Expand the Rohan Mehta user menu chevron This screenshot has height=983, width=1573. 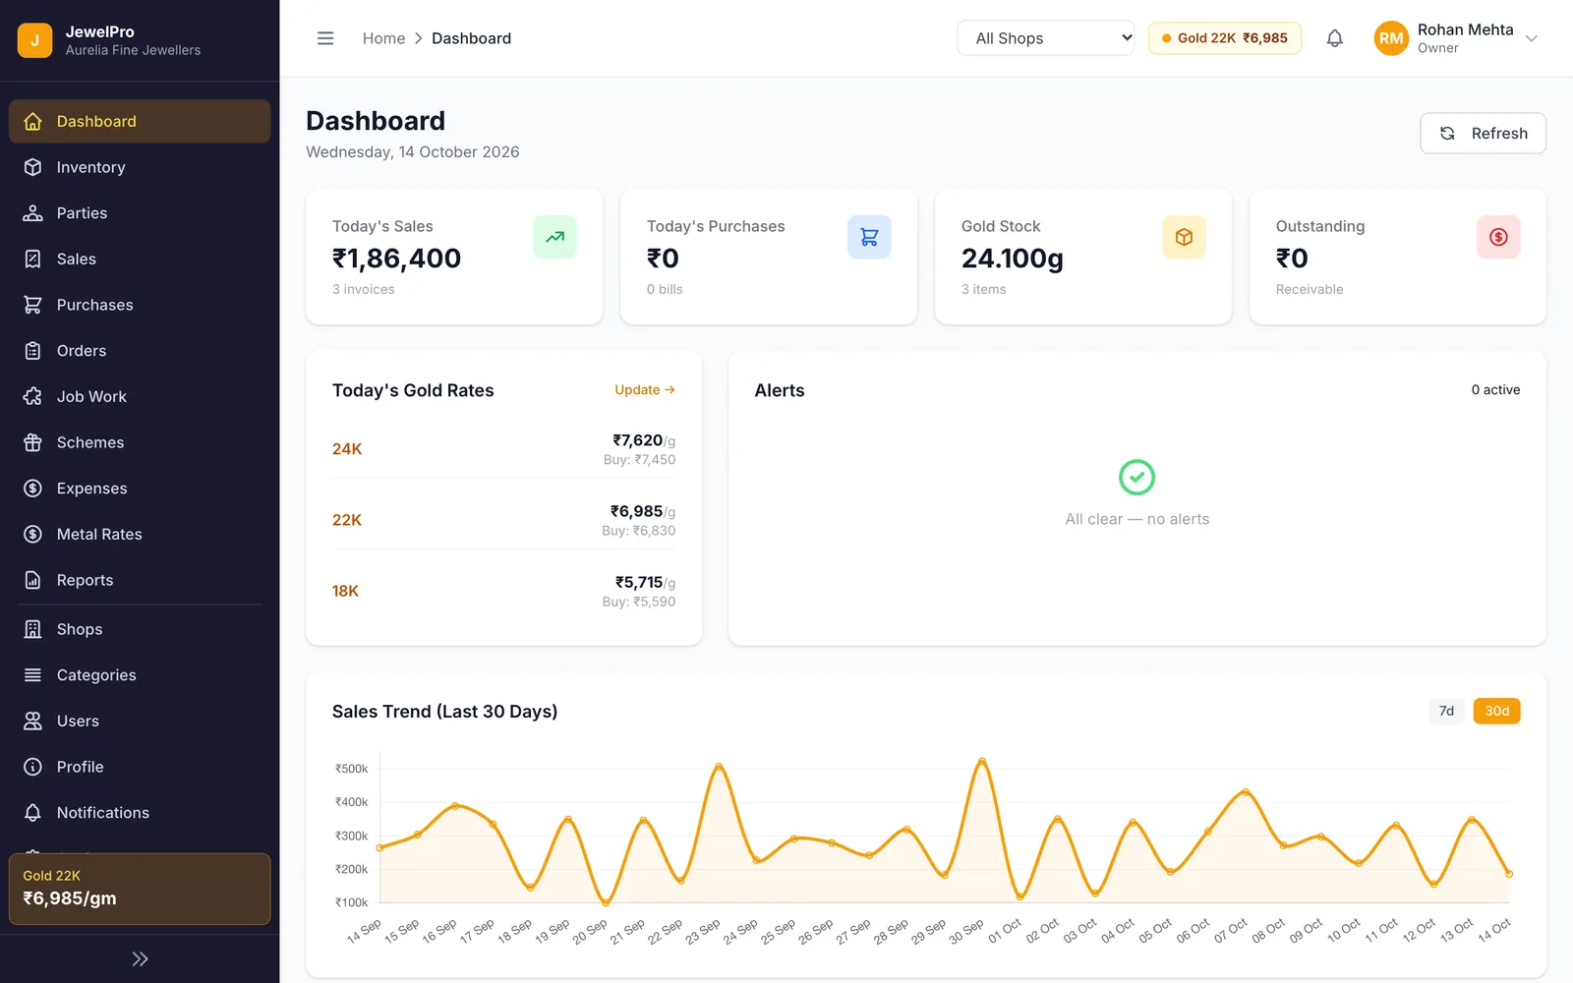(x=1531, y=38)
